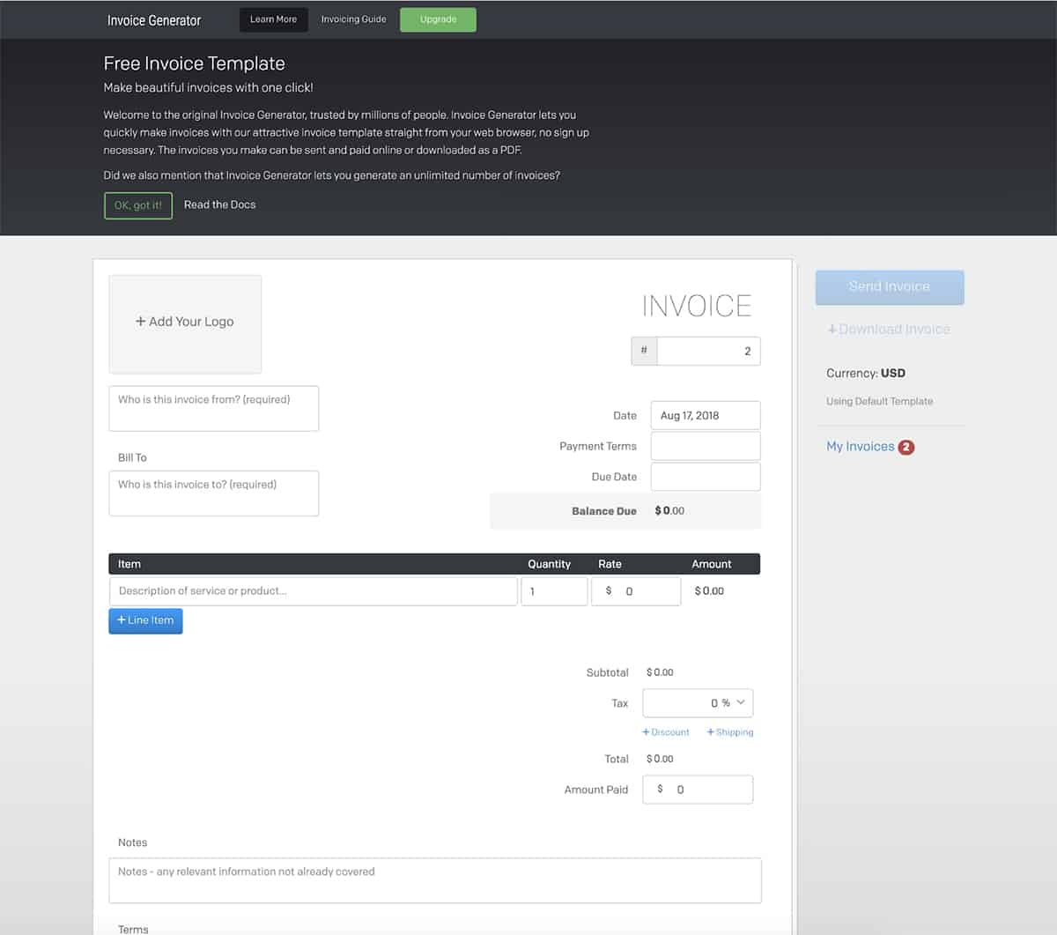Open the Read the Docs link
The width and height of the screenshot is (1057, 935).
(219, 204)
